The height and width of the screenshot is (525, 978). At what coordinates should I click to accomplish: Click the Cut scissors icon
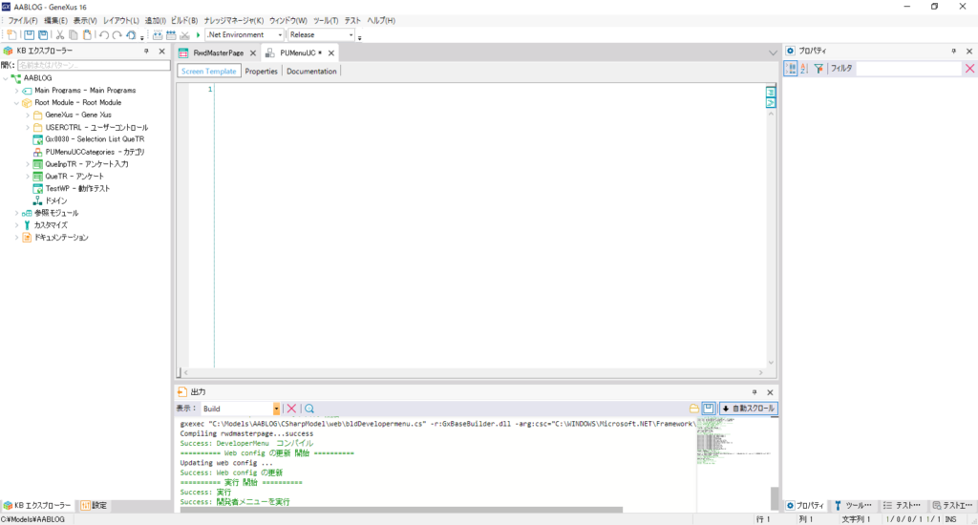60,35
